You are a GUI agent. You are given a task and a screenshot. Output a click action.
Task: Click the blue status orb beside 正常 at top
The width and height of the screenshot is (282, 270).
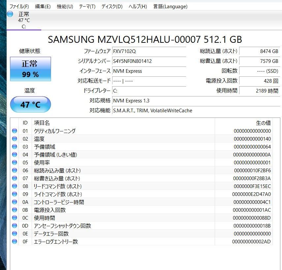(x=10, y=14)
